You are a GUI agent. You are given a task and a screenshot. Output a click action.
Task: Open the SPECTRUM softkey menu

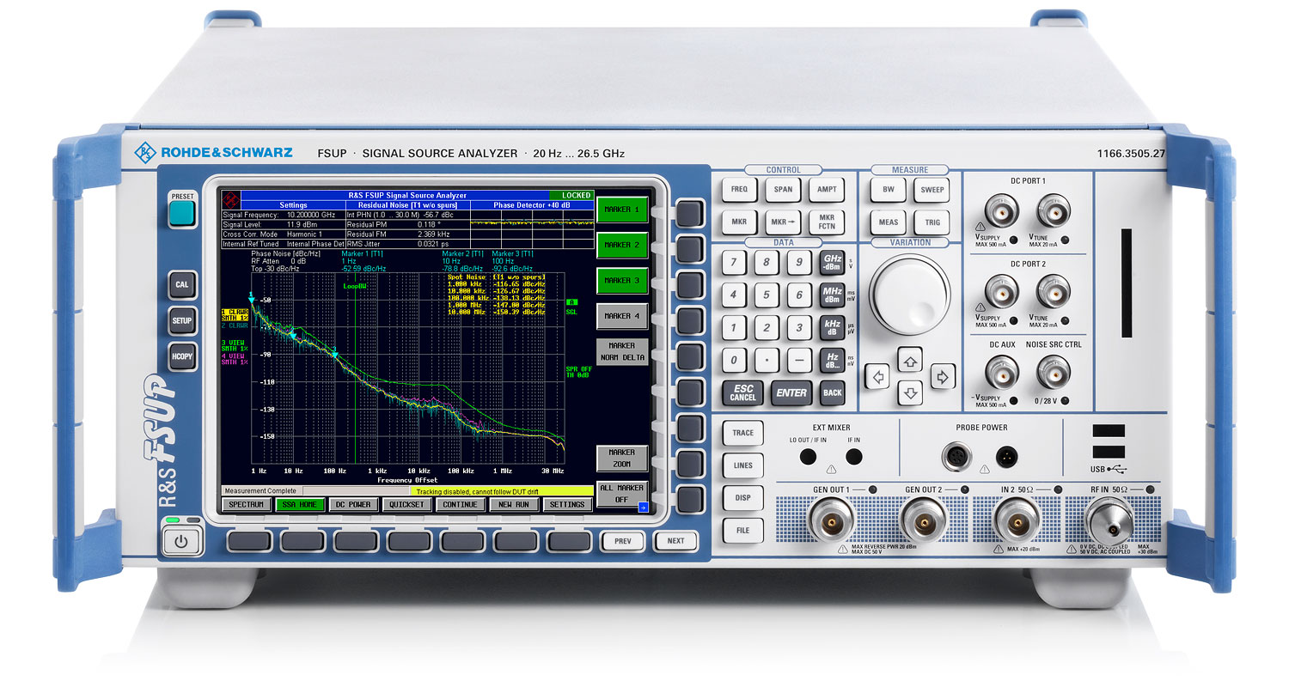pos(247,505)
